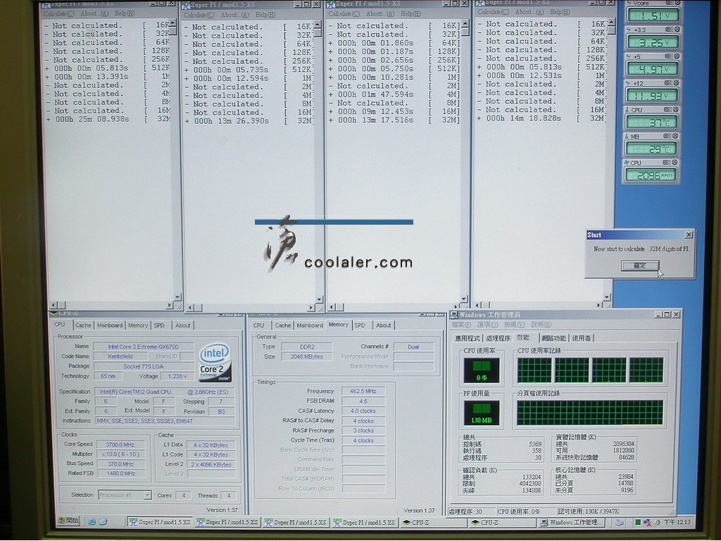Open CPU tab in the CPU-Z memory window
Screen dimensions: 721x541
[259, 325]
